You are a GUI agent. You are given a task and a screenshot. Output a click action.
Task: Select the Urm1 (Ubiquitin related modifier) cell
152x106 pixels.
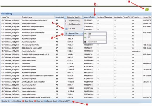tap(34, 82)
